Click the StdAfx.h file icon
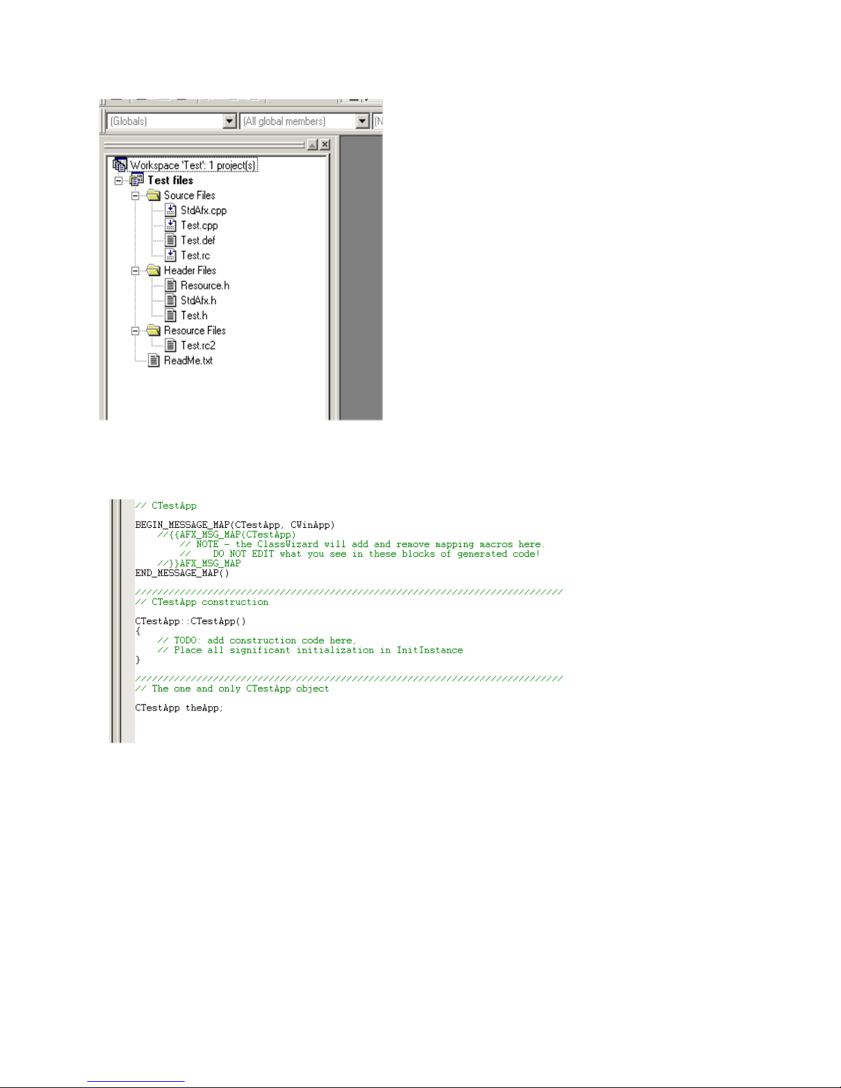This screenshot has width=841, height=1088. click(171, 301)
